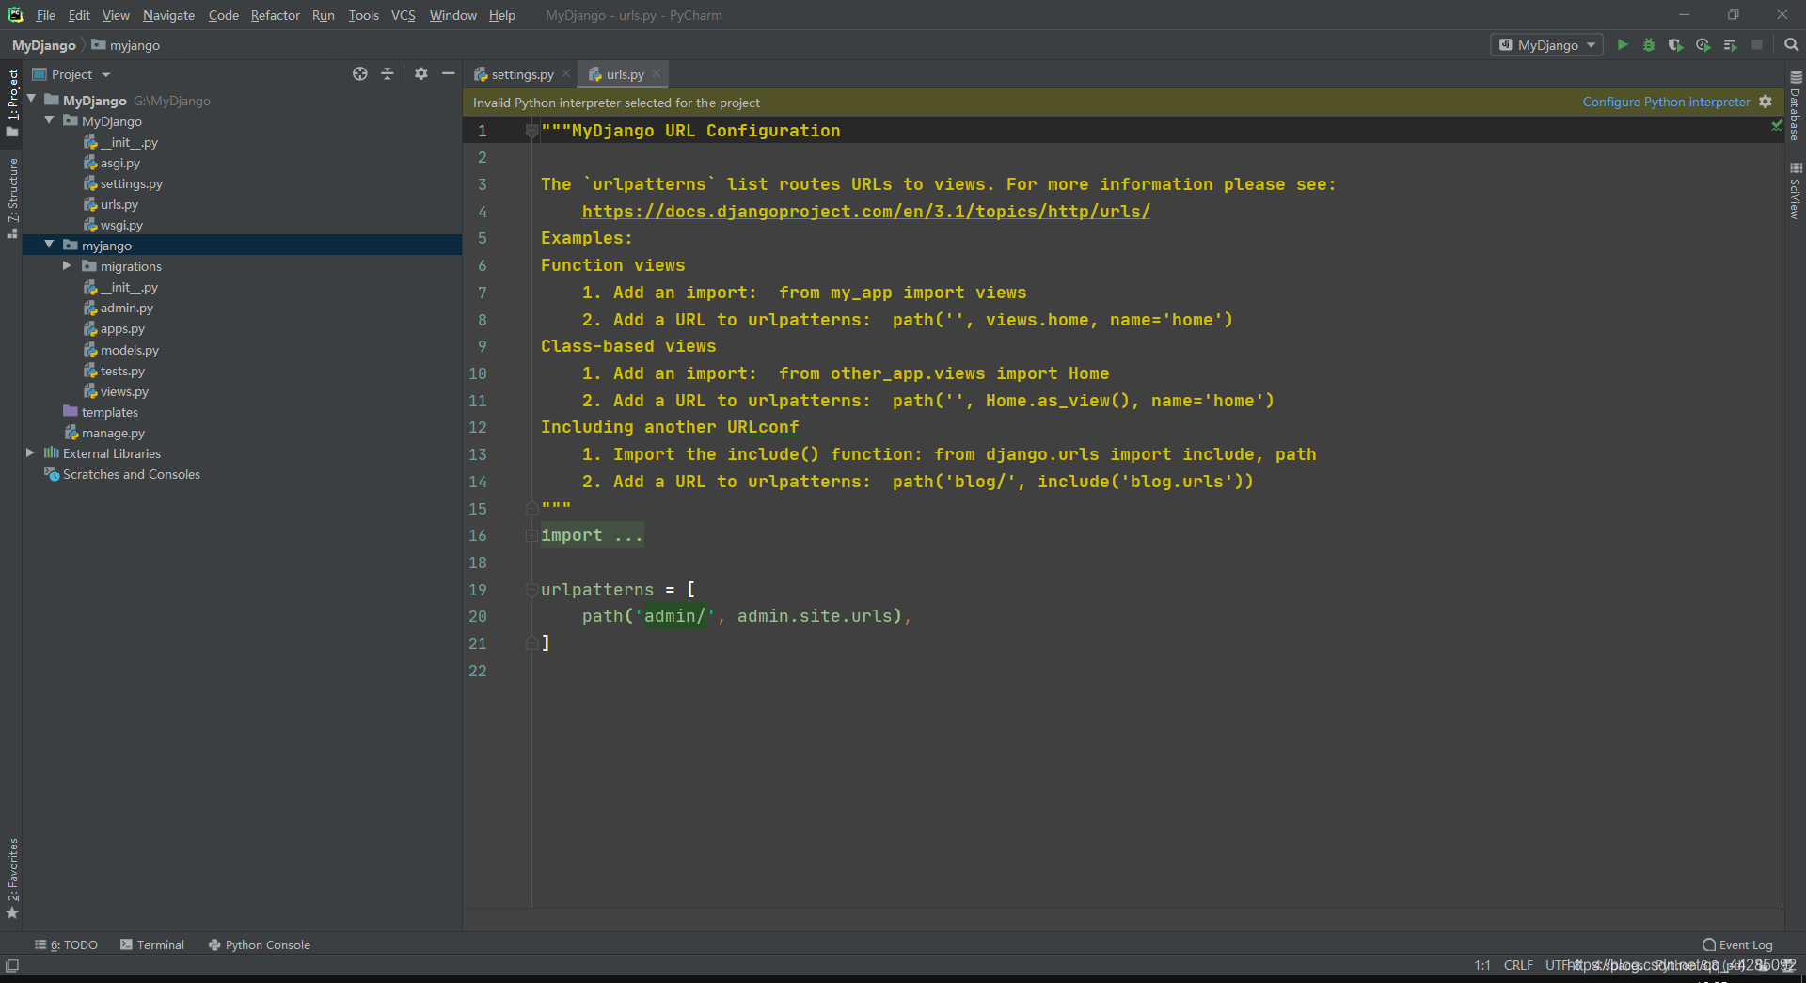Collapse the myjango folder
Viewport: 1806px width, 983px height.
(49, 245)
